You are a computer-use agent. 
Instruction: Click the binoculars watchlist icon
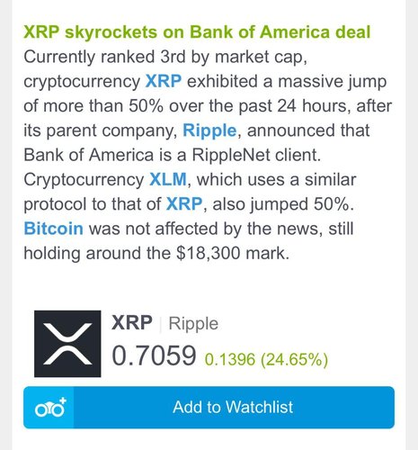(50, 408)
